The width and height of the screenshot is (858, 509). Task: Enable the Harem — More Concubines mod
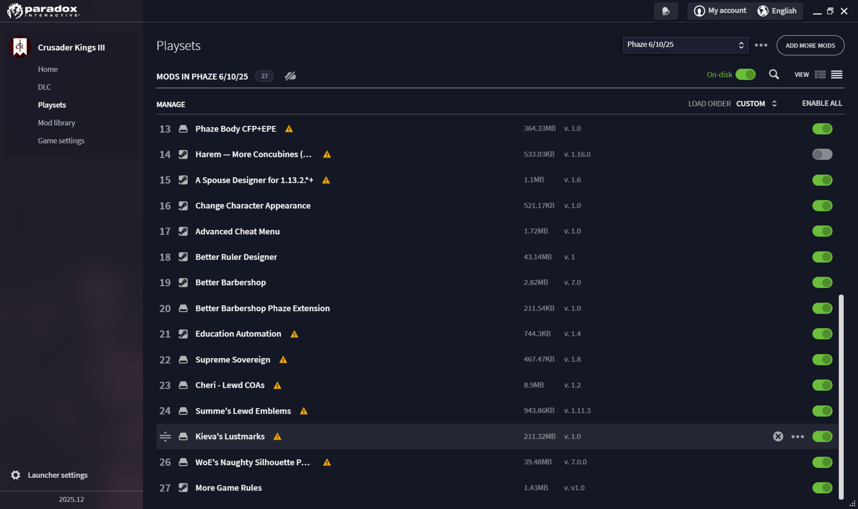(x=822, y=154)
